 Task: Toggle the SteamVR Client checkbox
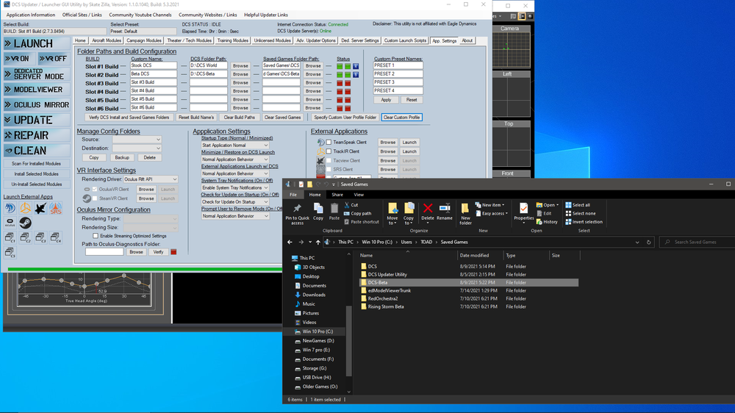[95, 198]
